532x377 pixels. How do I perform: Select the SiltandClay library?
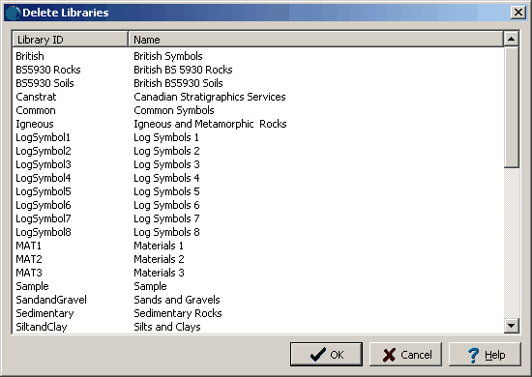coord(258,327)
